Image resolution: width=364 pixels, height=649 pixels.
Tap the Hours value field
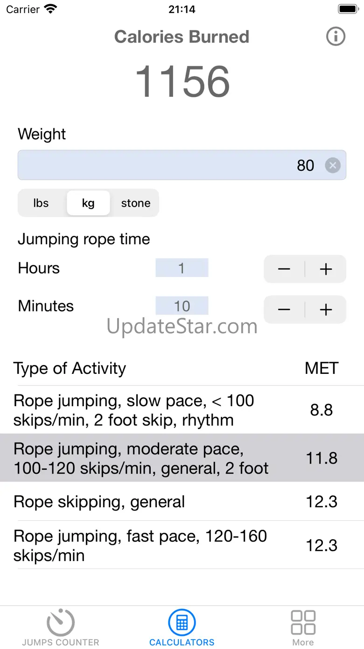point(182,268)
